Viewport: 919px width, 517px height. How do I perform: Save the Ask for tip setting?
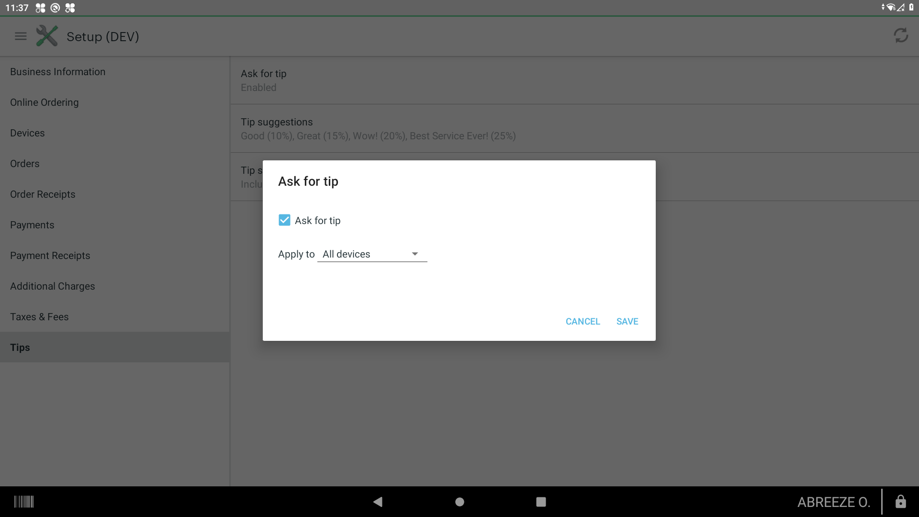pos(627,322)
